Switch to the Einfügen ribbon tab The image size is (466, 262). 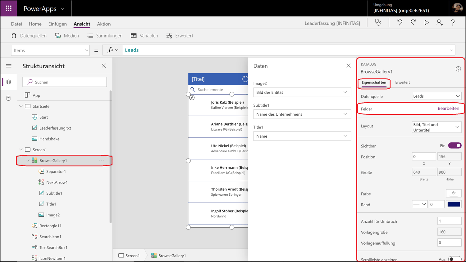(x=57, y=24)
